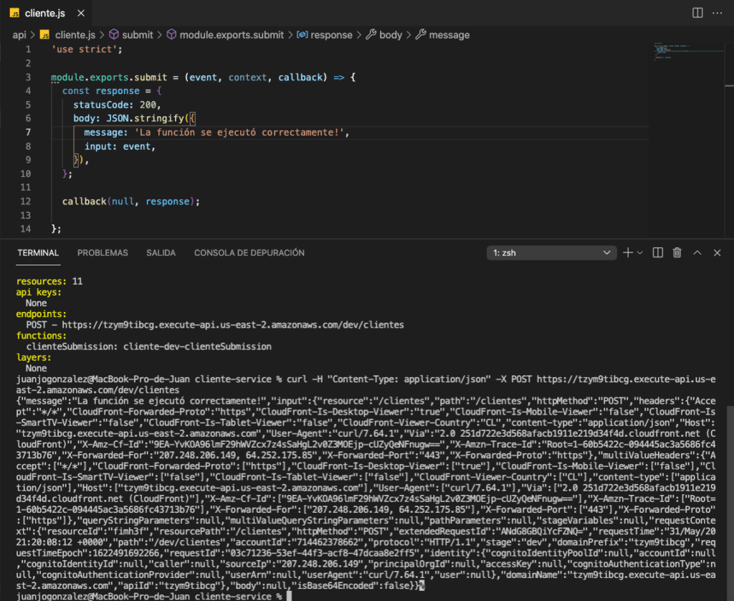This screenshot has width=734, height=601.
Task: Expand new terminal launch profile chevron
Action: tap(640, 253)
